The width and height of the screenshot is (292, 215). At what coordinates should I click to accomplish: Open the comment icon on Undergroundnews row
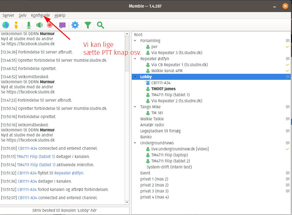click(288, 143)
